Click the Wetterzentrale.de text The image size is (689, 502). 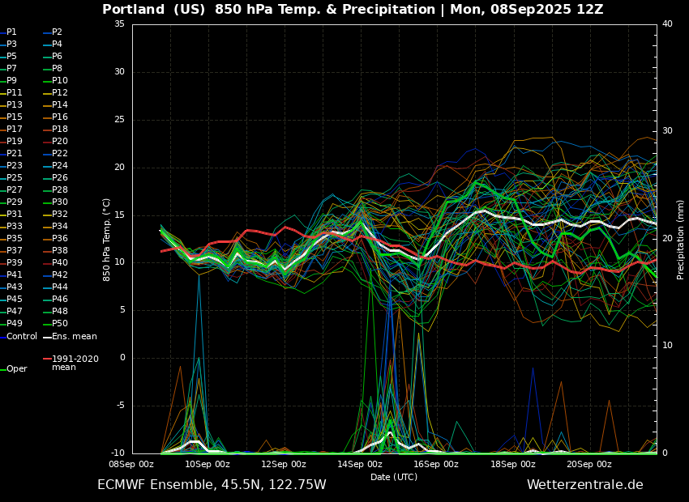tap(584, 485)
